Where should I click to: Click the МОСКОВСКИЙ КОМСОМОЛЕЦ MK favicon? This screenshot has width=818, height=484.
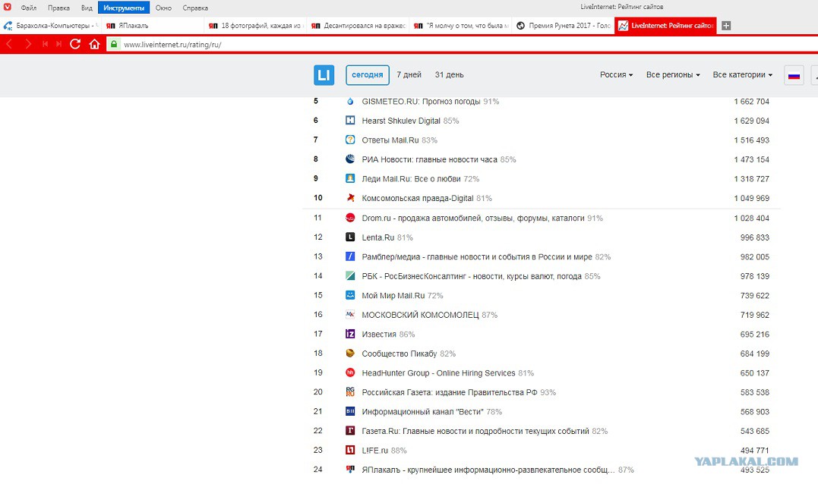(x=350, y=314)
